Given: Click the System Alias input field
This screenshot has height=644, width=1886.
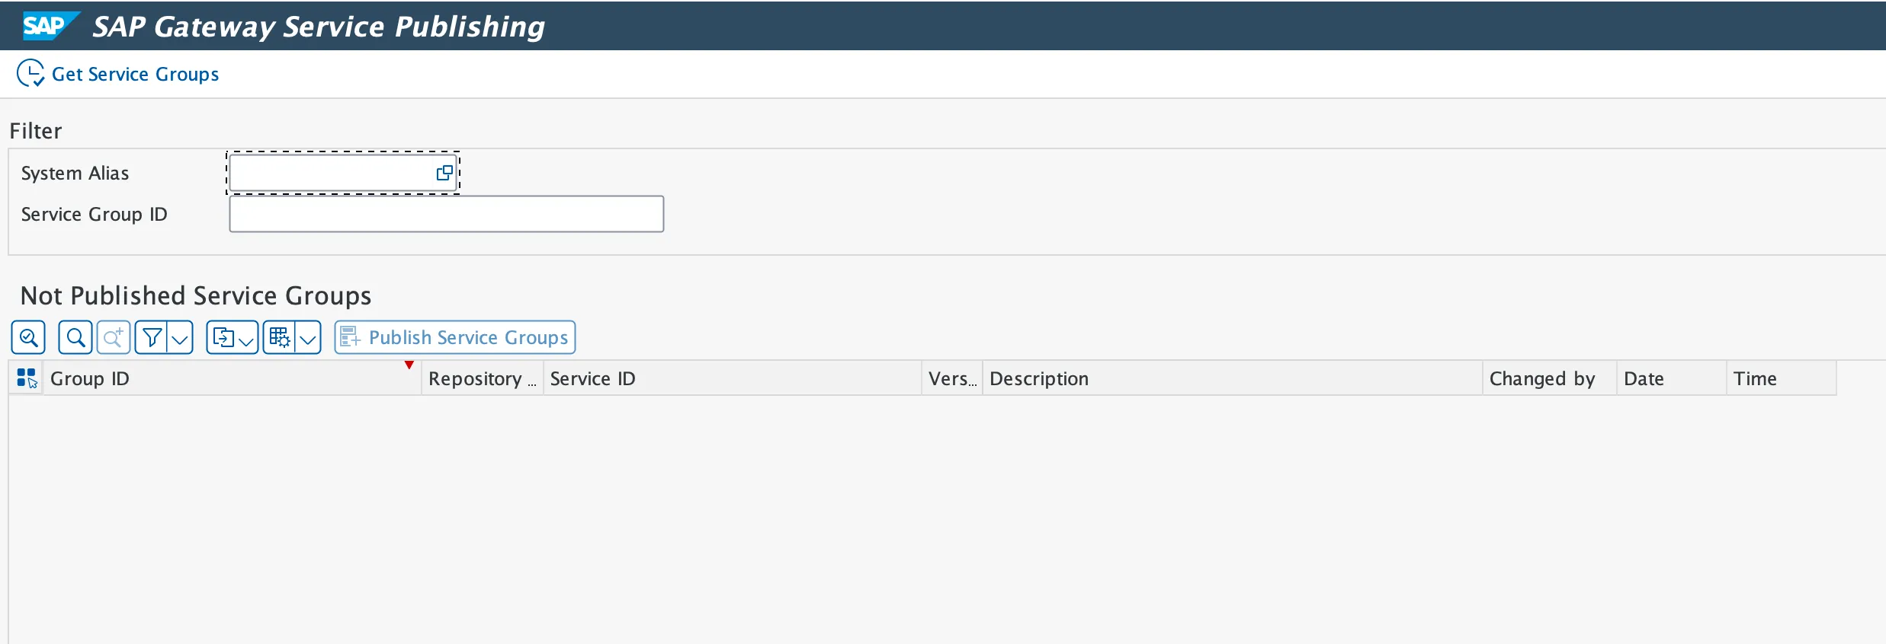Looking at the screenshot, I should tap(332, 173).
